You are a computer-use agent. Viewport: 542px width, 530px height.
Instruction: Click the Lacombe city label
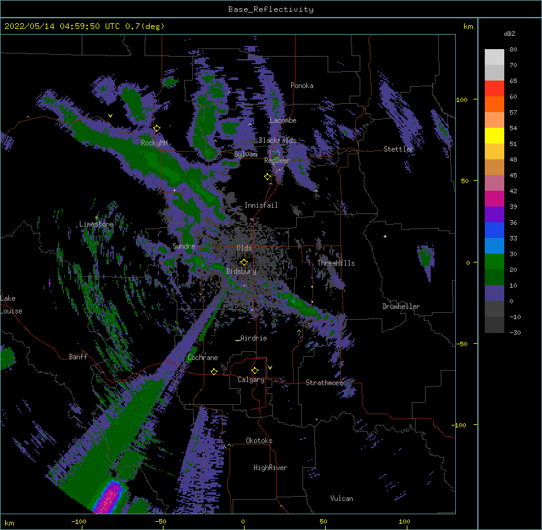click(x=283, y=120)
